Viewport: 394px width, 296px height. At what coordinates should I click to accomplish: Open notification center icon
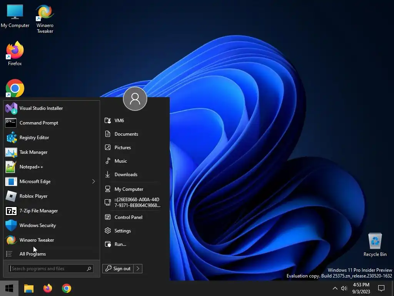coord(381,288)
